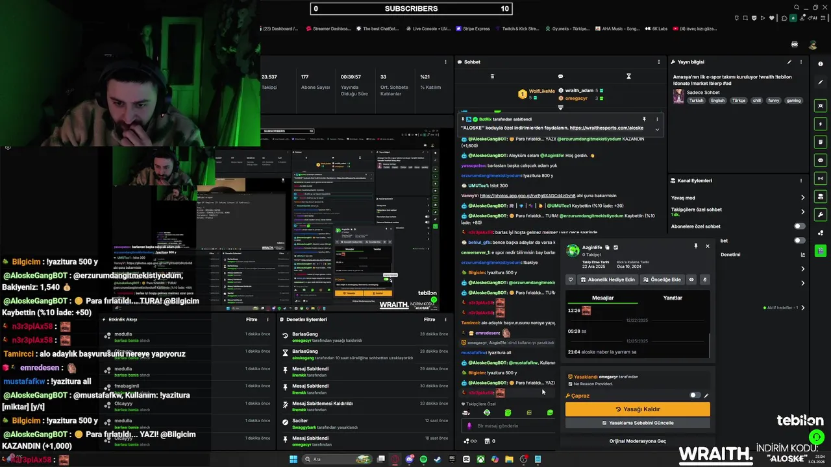This screenshot has width=831, height=467.
Task: Open Filtre in Denetim Eylemleri panel
Action: click(429, 319)
